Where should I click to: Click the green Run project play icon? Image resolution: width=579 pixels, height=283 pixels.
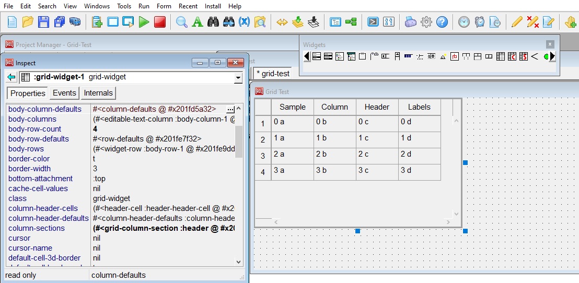tap(144, 22)
